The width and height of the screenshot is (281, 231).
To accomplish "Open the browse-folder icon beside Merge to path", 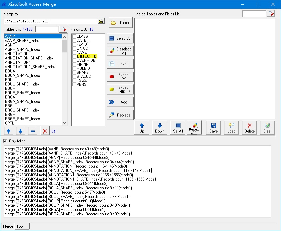I will [x=101, y=21].
